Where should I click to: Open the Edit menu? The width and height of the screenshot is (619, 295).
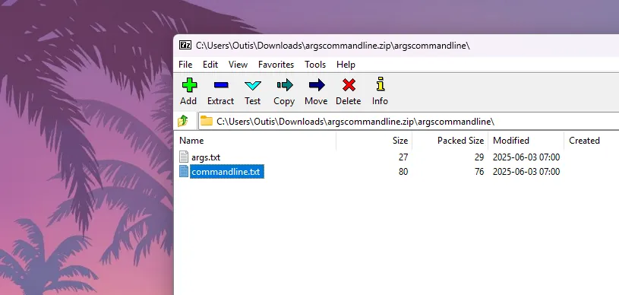pos(210,65)
